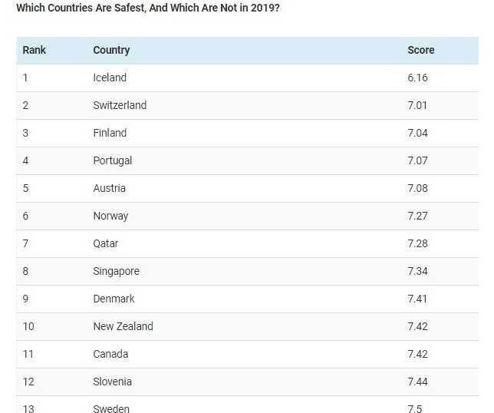
Task: Click the Portugal country cell
Action: pyautogui.click(x=113, y=160)
